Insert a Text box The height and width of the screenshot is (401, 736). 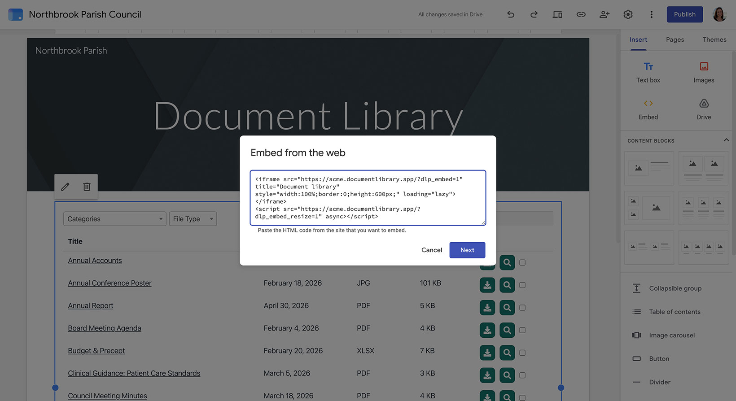click(x=648, y=72)
